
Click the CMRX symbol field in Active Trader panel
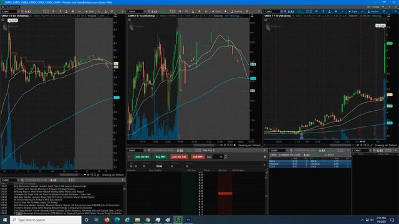pyautogui.click(x=136, y=151)
